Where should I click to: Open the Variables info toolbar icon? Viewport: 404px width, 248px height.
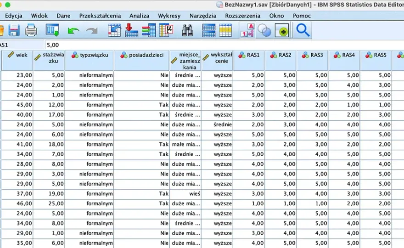[x=149, y=30]
